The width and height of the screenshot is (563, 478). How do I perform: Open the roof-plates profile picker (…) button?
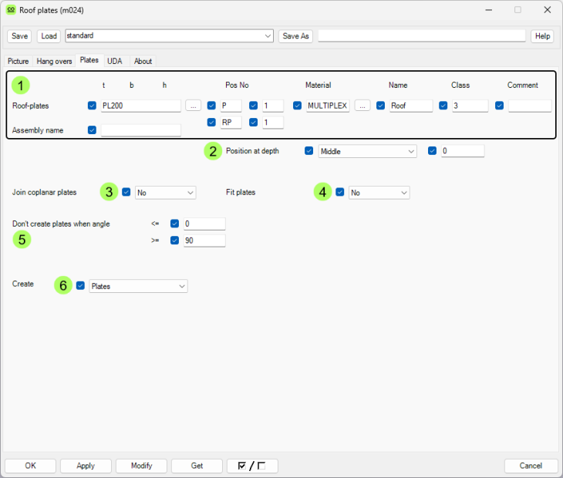pyautogui.click(x=194, y=106)
